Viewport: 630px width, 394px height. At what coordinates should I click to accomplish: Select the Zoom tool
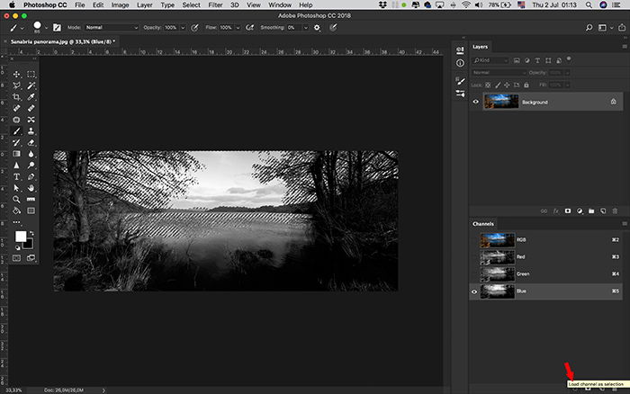(x=16, y=199)
